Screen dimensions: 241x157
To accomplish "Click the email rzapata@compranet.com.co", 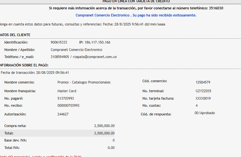I will pyautogui.click(x=95, y=57).
